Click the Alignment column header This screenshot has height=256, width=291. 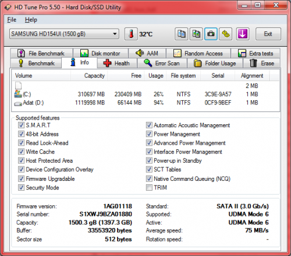click(x=252, y=75)
